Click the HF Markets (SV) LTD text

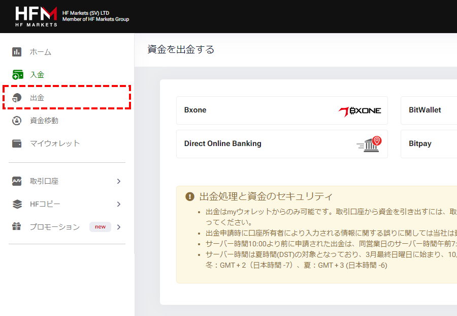point(86,13)
